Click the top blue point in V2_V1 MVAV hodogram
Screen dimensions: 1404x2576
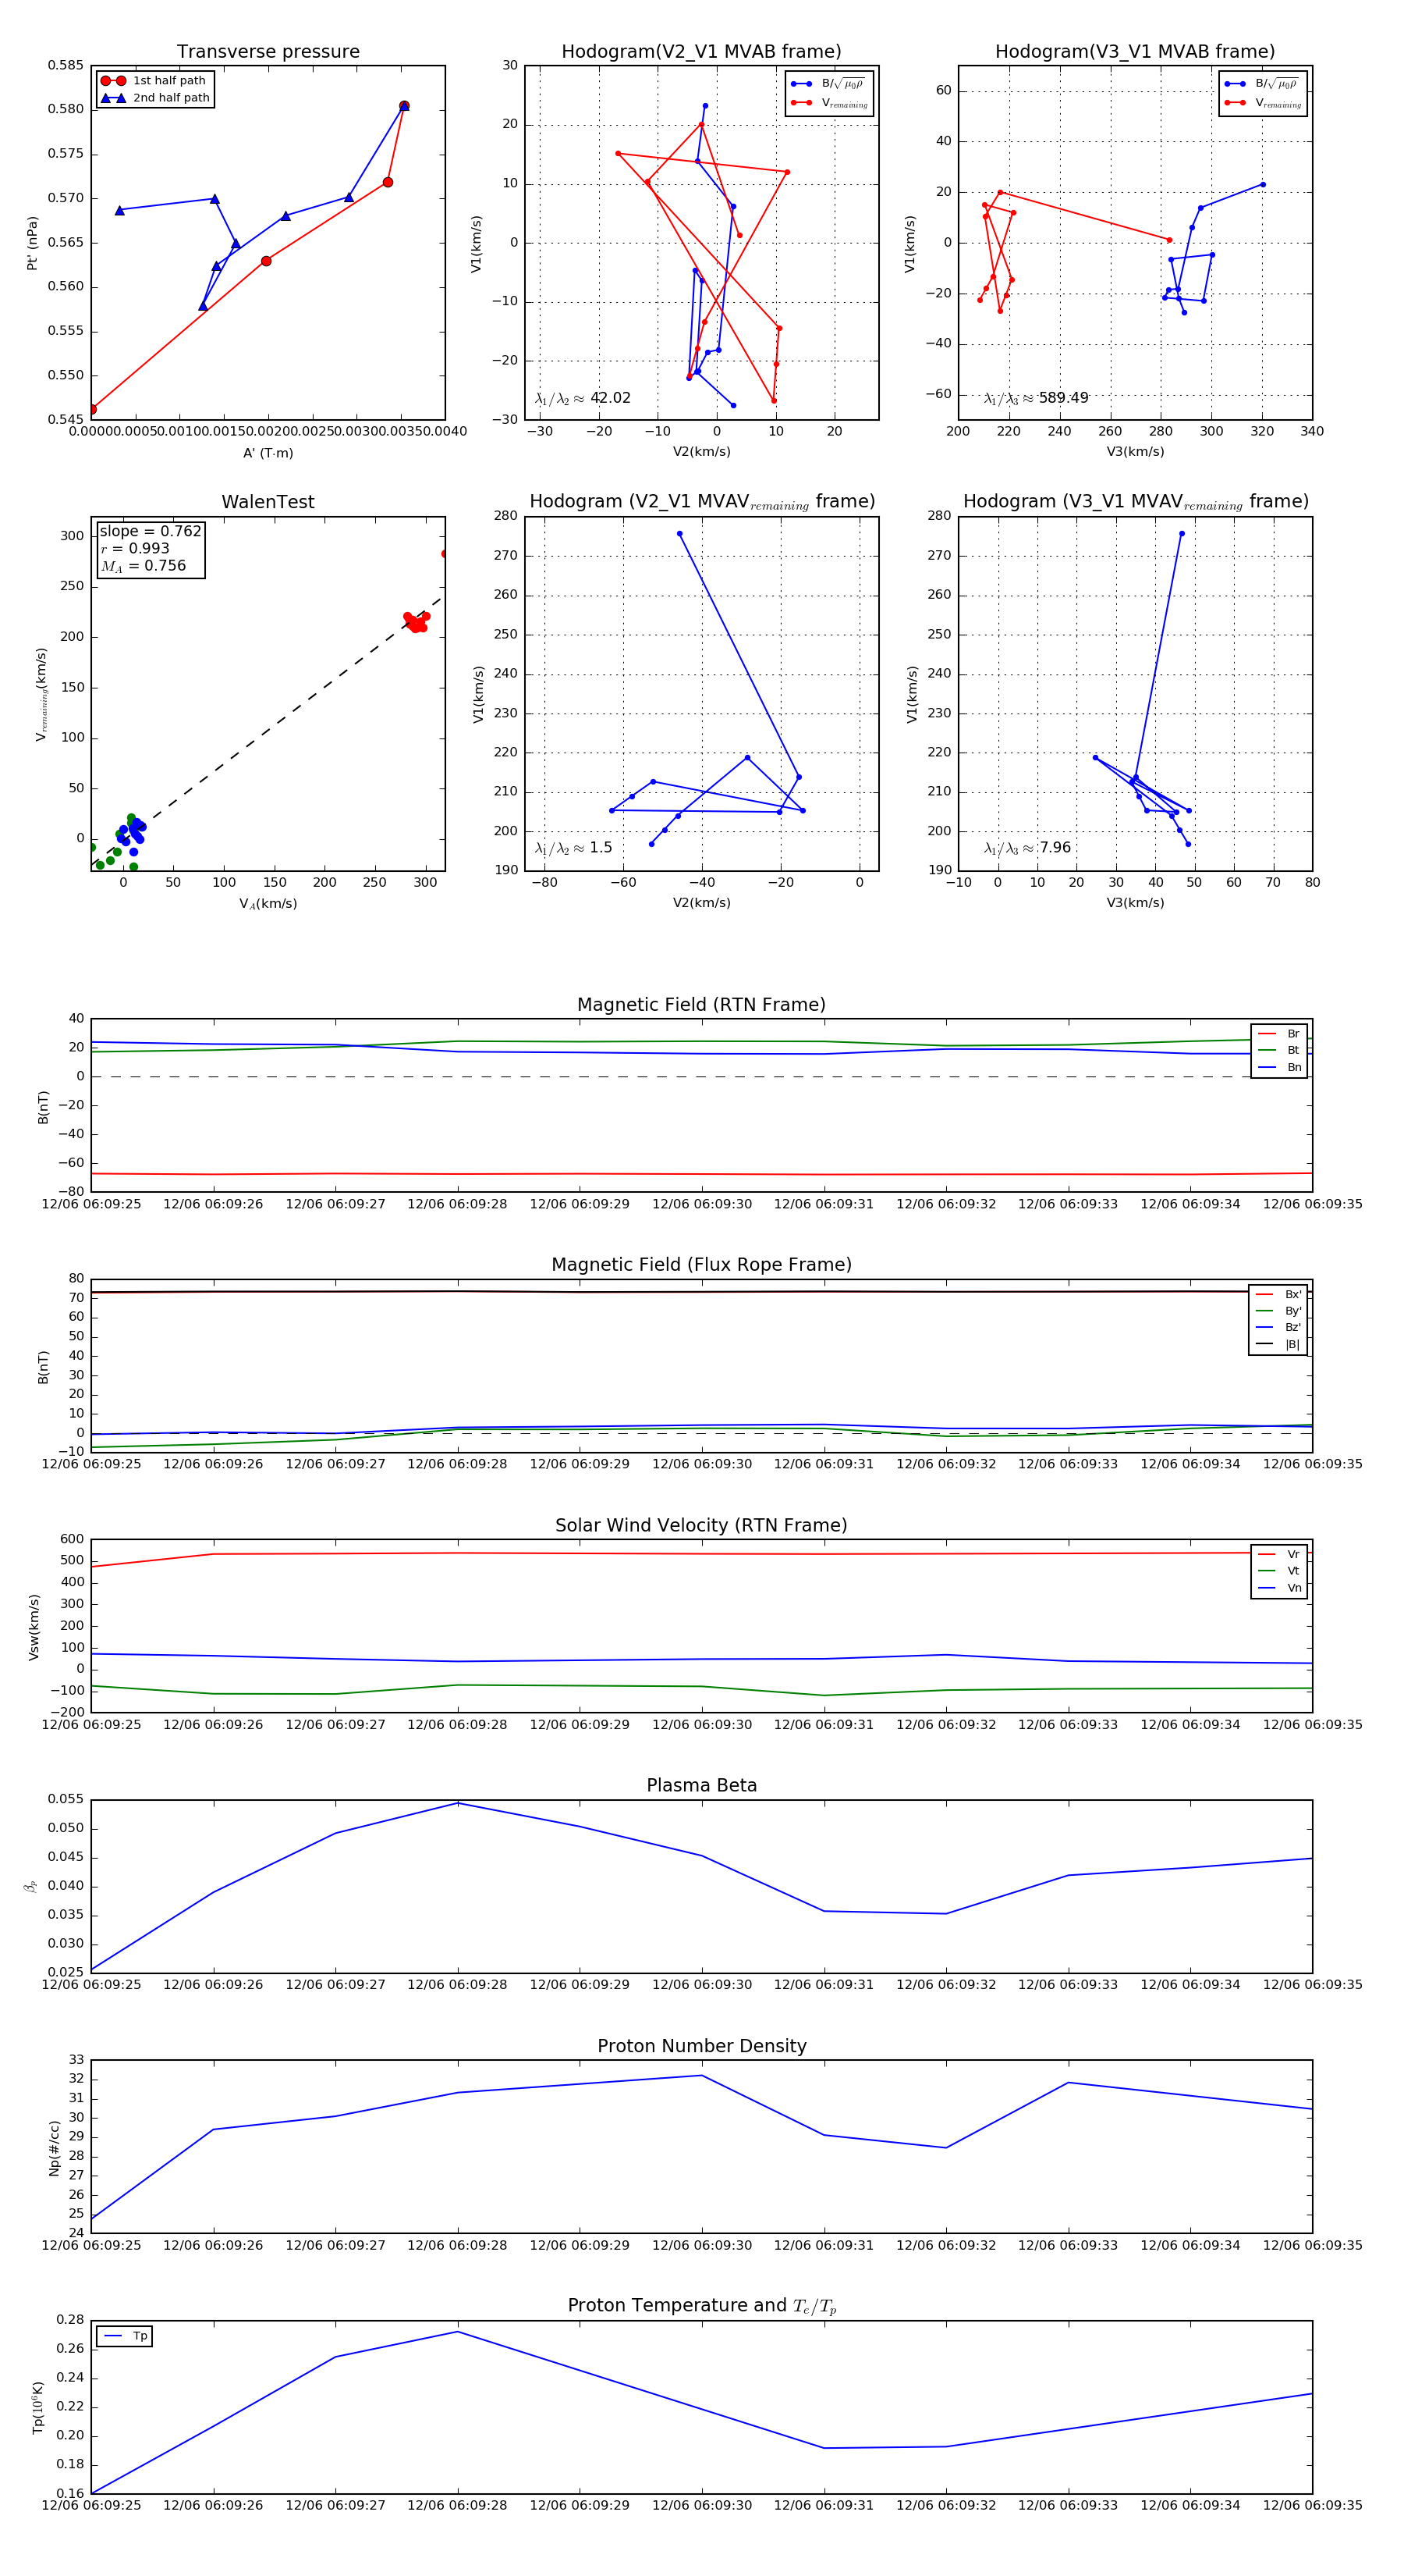[x=679, y=534]
